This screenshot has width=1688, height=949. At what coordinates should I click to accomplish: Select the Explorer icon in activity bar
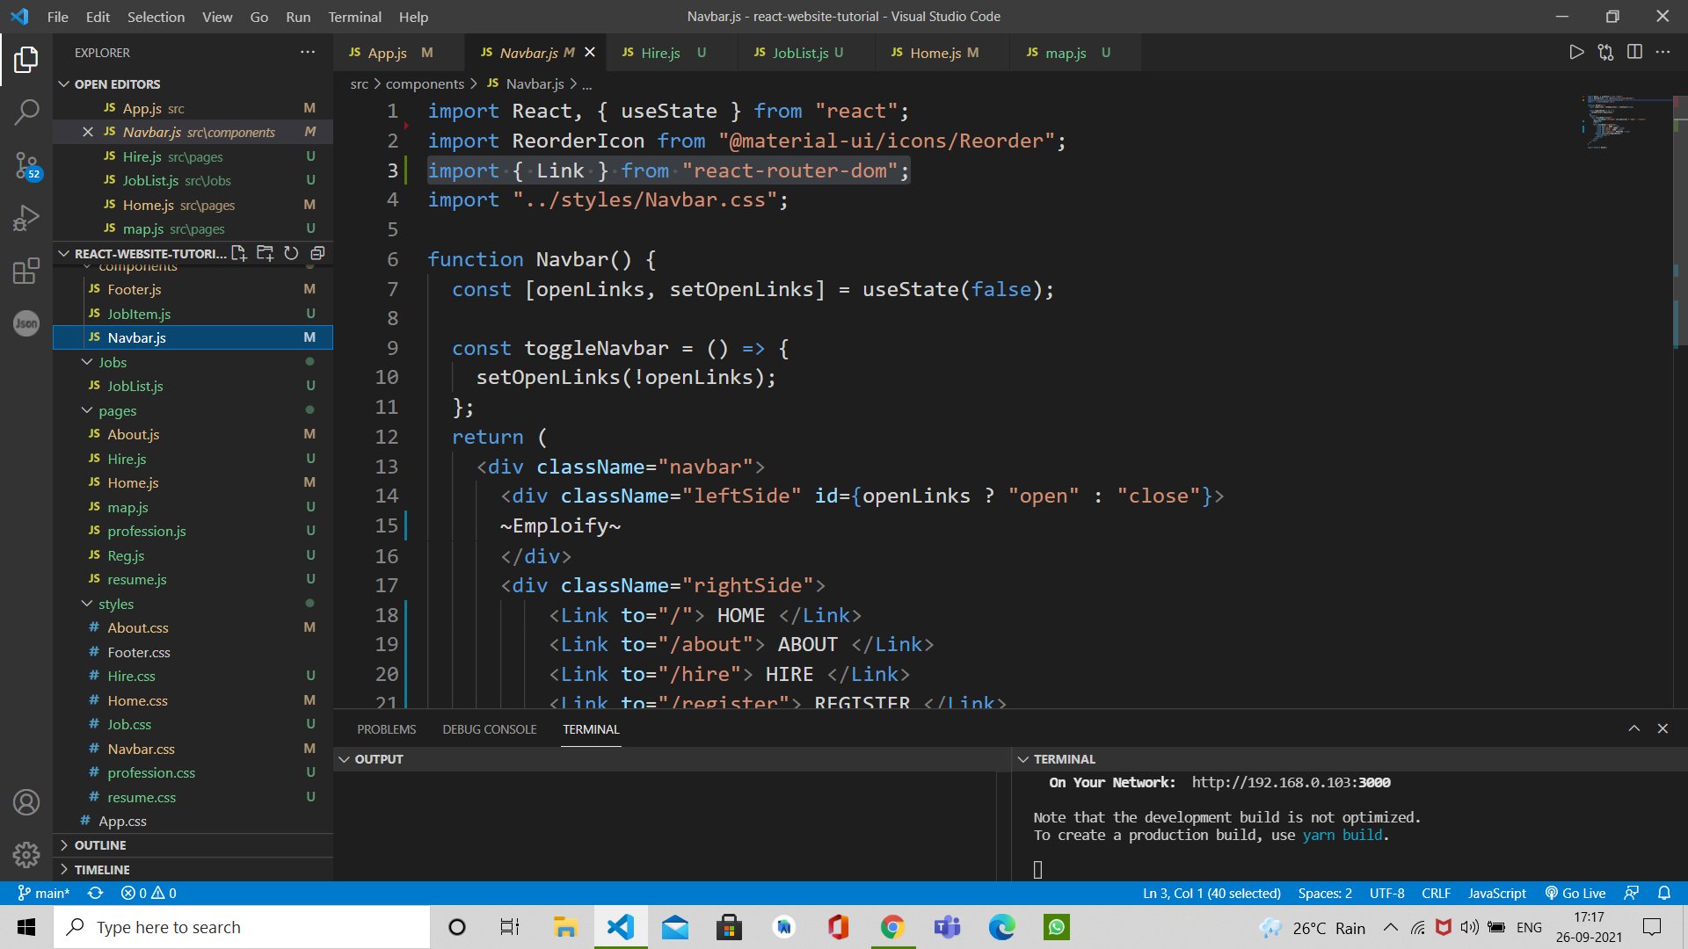[x=26, y=54]
